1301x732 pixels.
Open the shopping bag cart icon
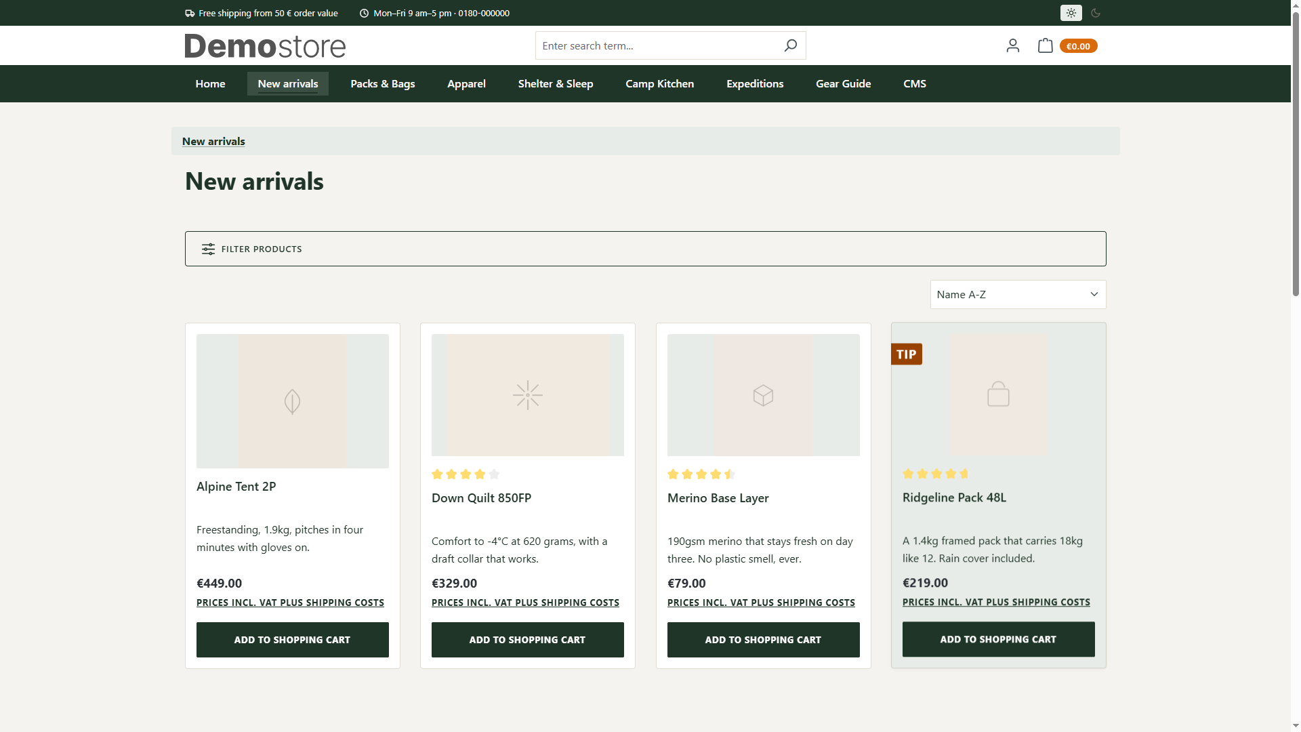click(x=1045, y=45)
